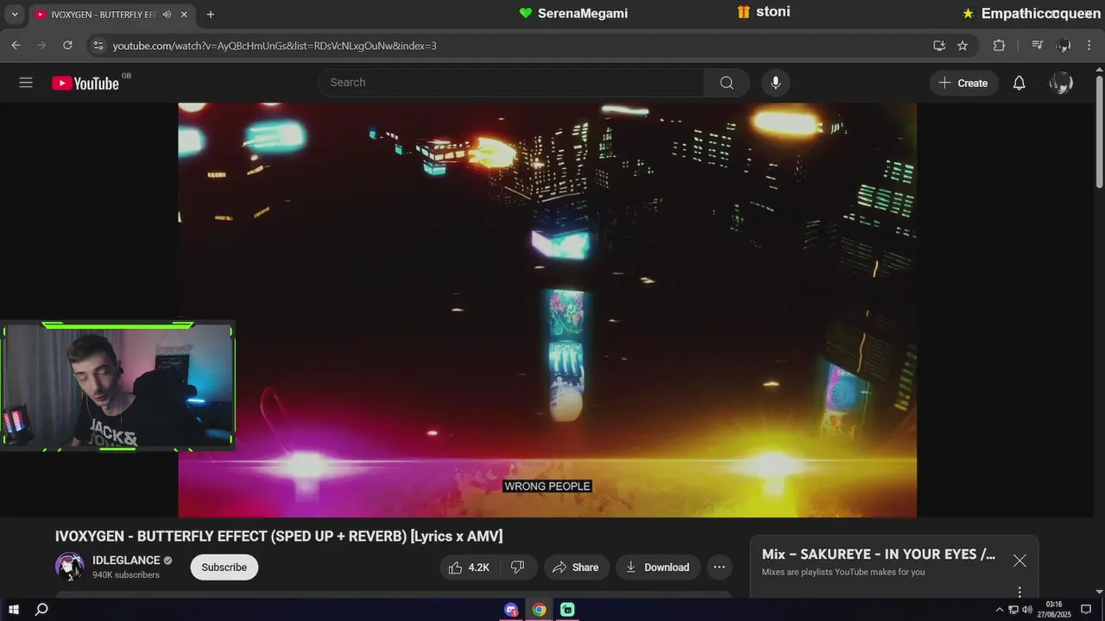Open the YouTube notifications bell
1105x621 pixels.
pyautogui.click(x=1019, y=83)
